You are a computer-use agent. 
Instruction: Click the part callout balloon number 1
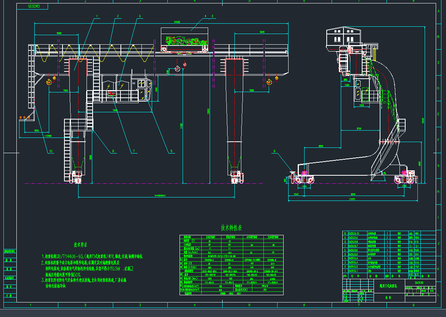(x=97, y=16)
